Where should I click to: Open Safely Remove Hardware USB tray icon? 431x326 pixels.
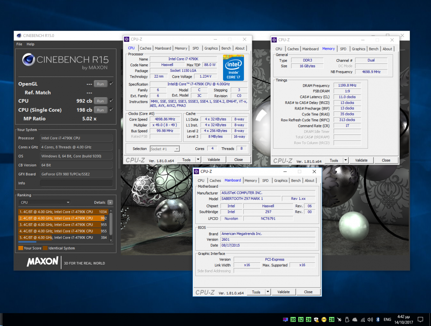tap(347, 319)
